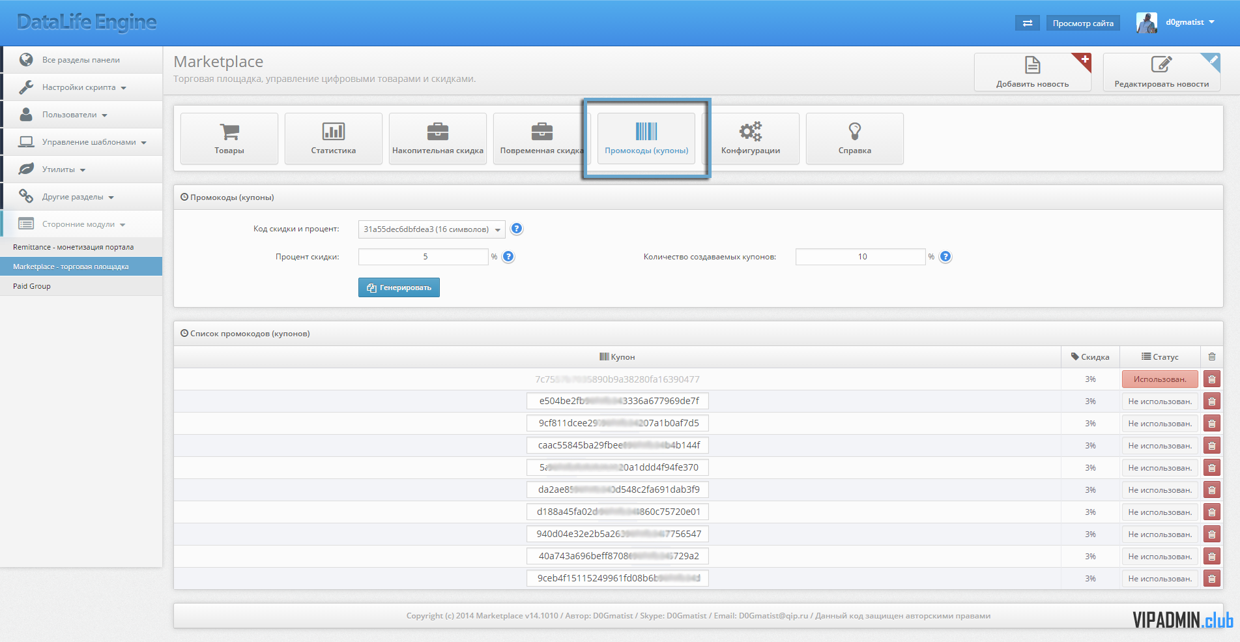Delete coupon starting 9cf811dcee29
Image resolution: width=1240 pixels, height=642 pixels.
(x=1212, y=424)
